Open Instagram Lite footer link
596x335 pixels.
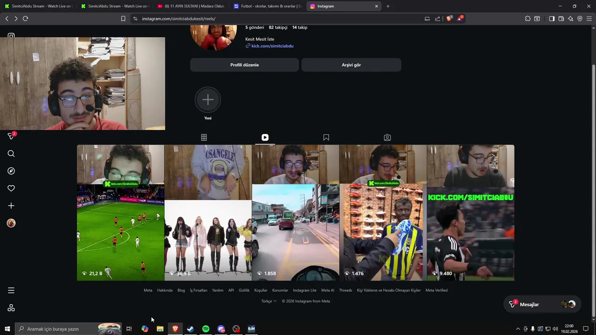click(x=305, y=290)
